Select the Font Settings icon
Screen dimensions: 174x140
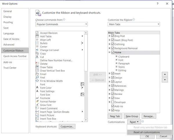(x=37, y=91)
